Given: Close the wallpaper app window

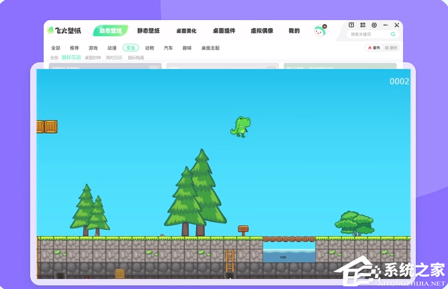Looking at the screenshot, I should click(x=397, y=25).
